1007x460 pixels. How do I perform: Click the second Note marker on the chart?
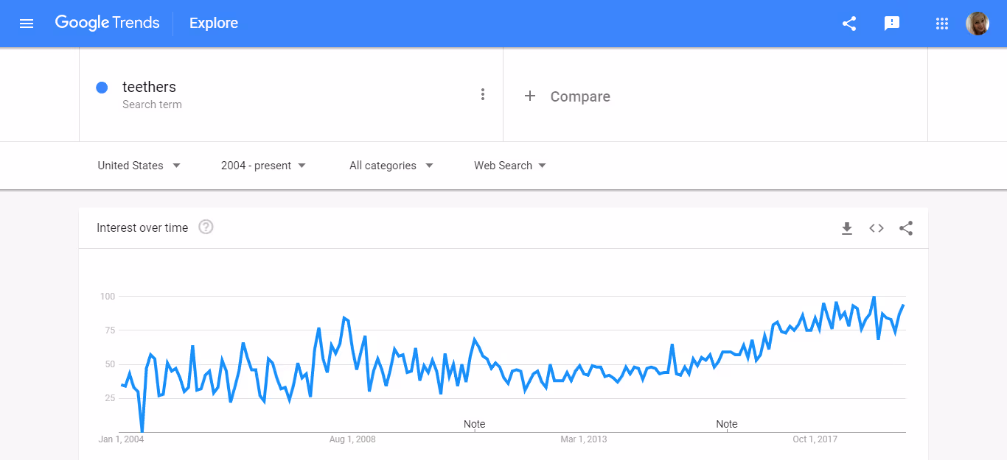(x=727, y=424)
